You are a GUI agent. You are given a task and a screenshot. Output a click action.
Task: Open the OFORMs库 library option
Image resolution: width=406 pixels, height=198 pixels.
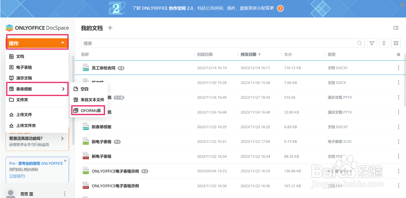coord(89,111)
